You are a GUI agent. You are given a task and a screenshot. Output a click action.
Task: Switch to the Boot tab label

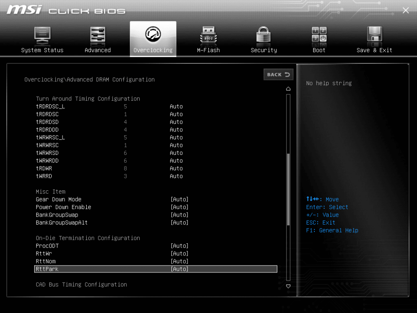pos(319,50)
